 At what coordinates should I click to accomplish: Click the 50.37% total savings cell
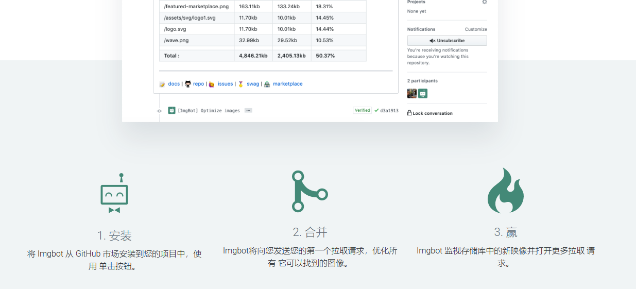(339, 56)
